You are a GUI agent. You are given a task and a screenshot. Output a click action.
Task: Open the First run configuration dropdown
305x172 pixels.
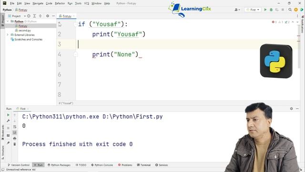pyautogui.click(x=253, y=10)
